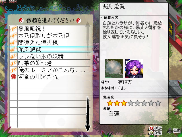The width and height of the screenshot is (182, 137).
Task: Click the right yin-yang orb in the header
Action: (78, 21)
